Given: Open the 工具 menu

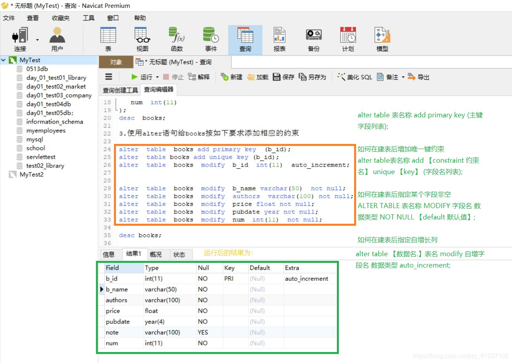Looking at the screenshot, I should (x=89, y=18).
